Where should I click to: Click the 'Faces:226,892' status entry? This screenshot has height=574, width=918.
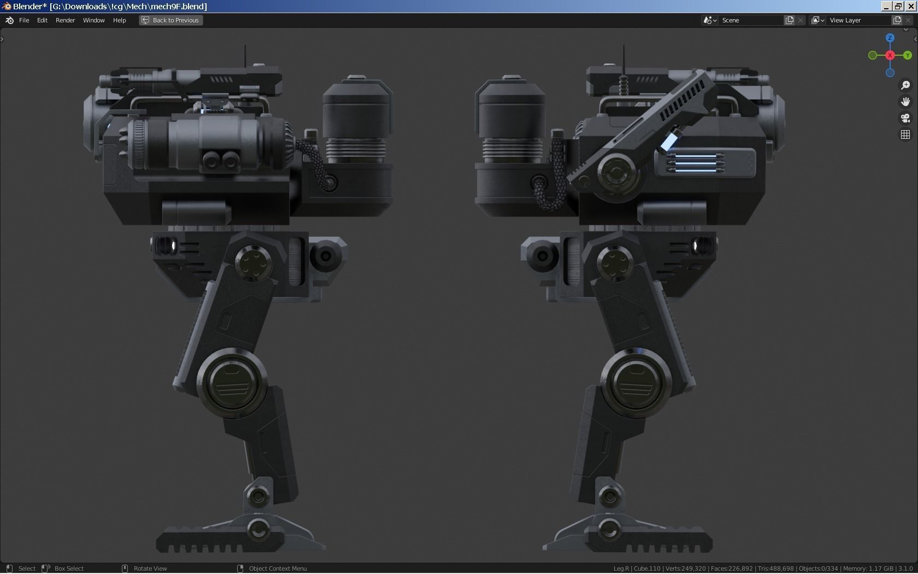pos(732,569)
